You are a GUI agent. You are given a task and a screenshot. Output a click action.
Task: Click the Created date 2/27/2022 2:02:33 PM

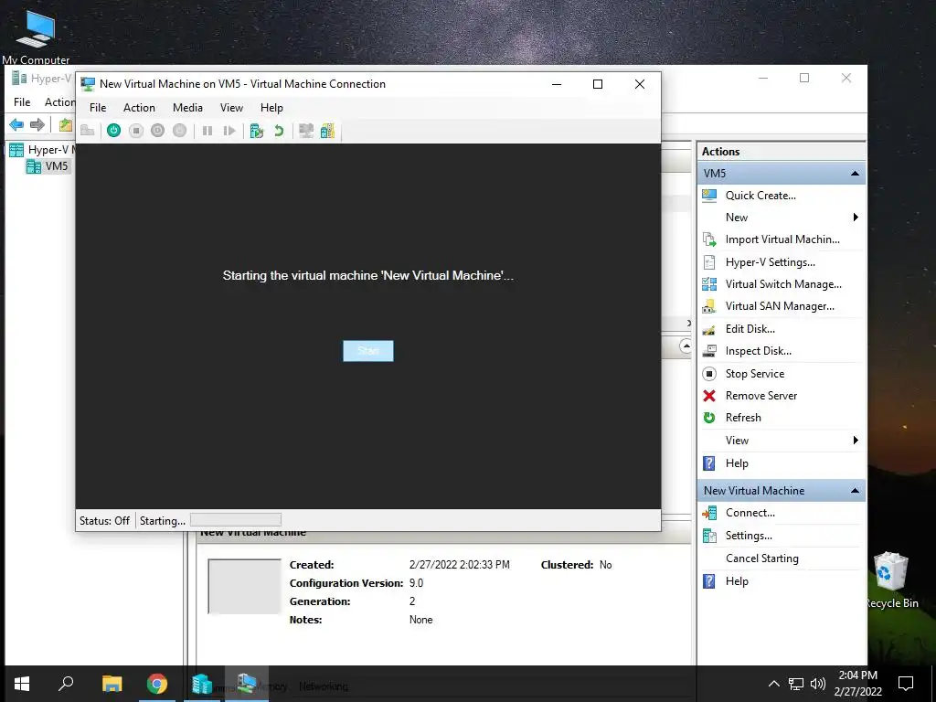pyautogui.click(x=459, y=565)
